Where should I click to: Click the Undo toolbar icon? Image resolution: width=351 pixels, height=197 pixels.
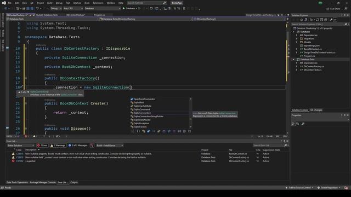pos(38,9)
